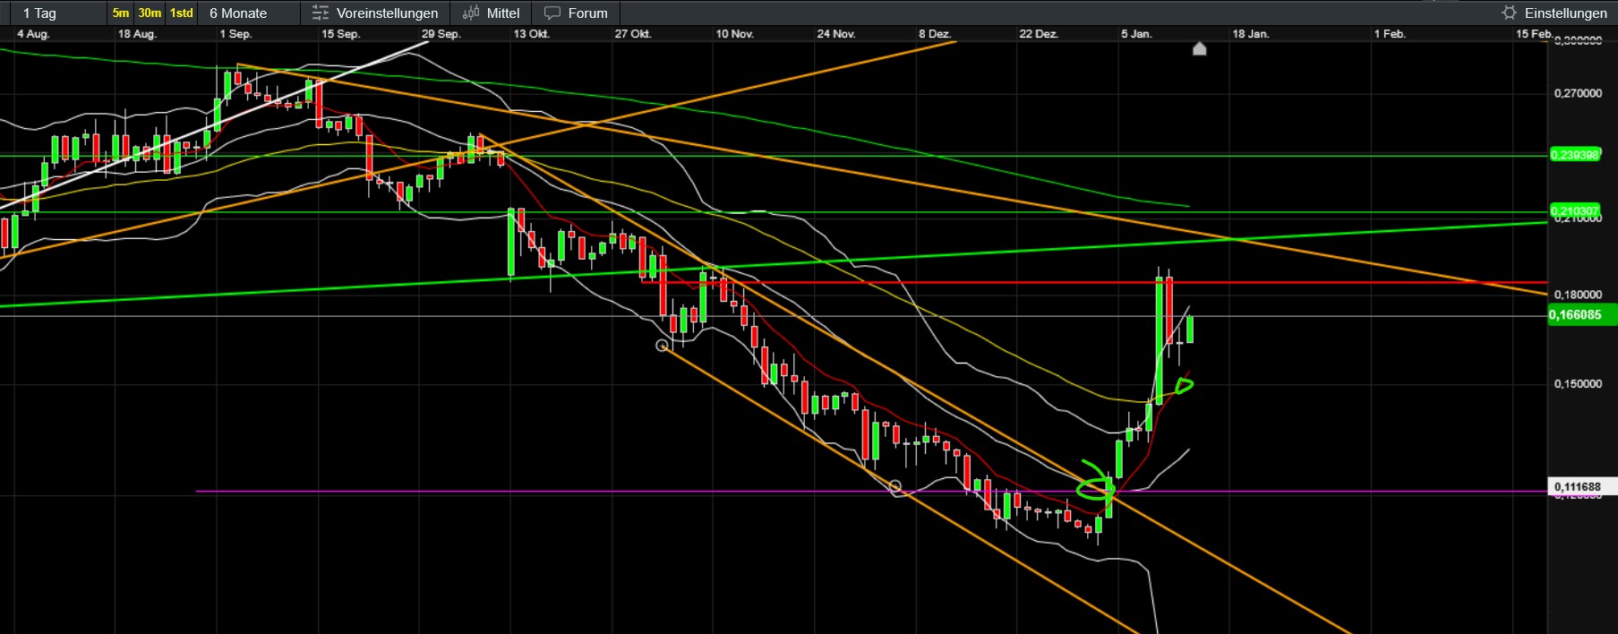
Task: Open the Mittel candlestick chart icon
Action: pyautogui.click(x=471, y=13)
